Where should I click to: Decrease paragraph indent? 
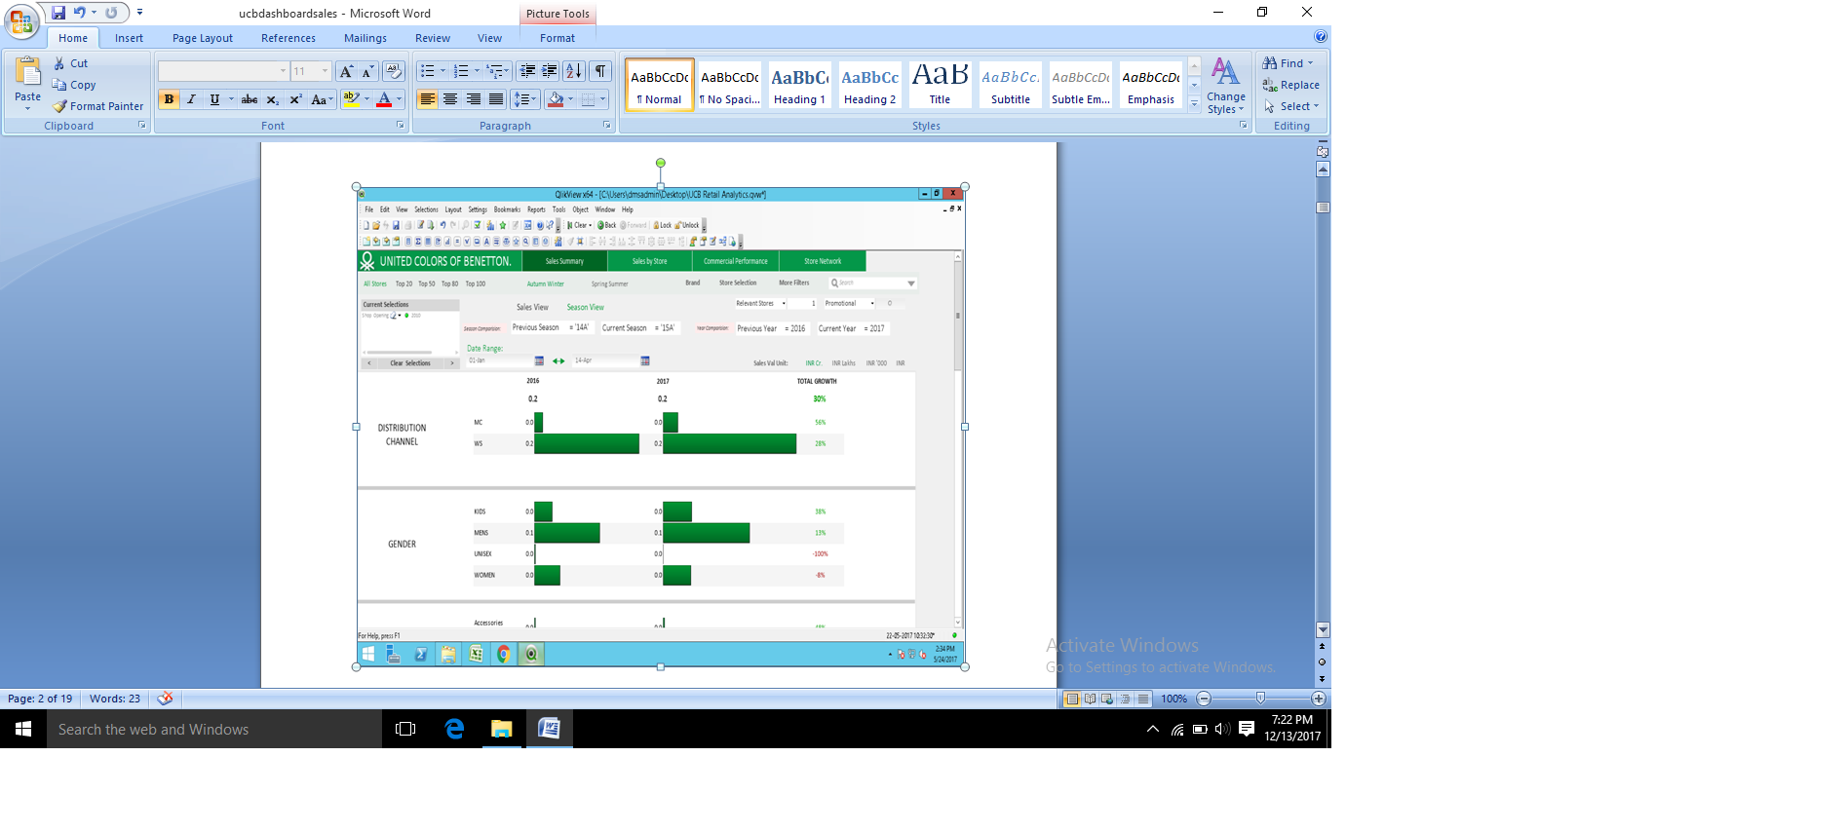click(527, 71)
